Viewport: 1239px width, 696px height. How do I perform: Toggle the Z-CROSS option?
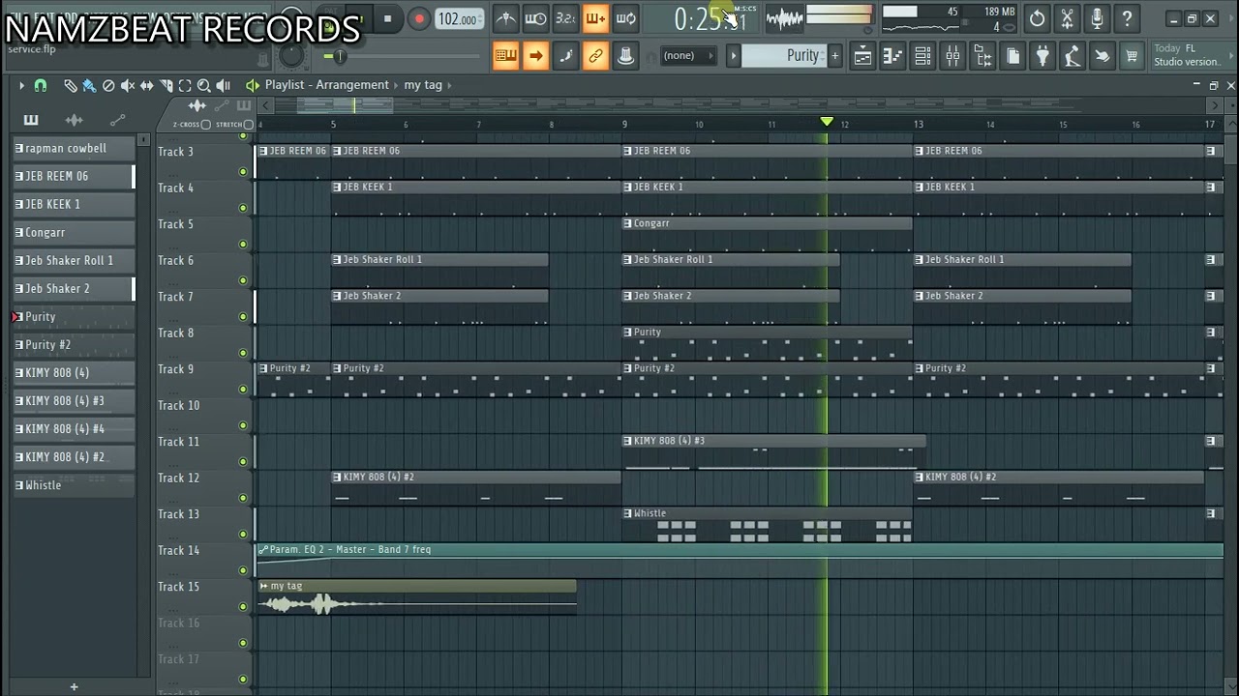click(205, 125)
